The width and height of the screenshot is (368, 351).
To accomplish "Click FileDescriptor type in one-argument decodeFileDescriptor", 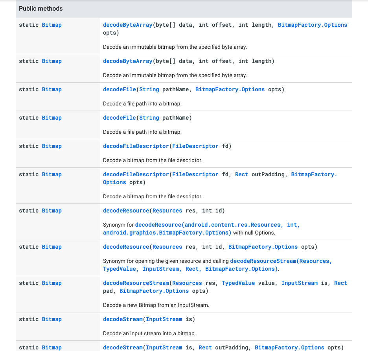I will click(195, 146).
